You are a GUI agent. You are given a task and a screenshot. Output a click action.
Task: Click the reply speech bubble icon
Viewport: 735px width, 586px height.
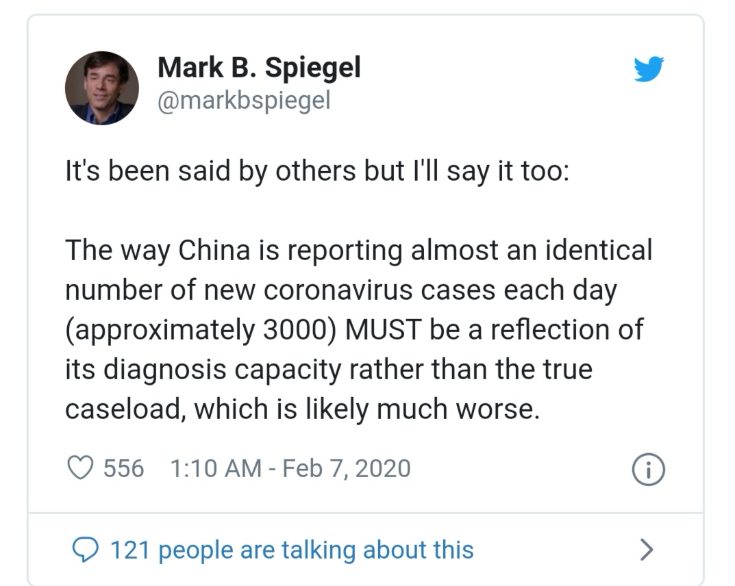click(86, 550)
